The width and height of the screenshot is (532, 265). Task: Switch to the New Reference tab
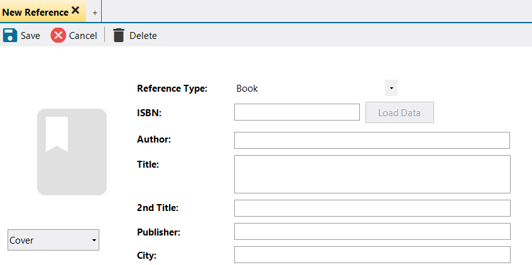coord(35,12)
